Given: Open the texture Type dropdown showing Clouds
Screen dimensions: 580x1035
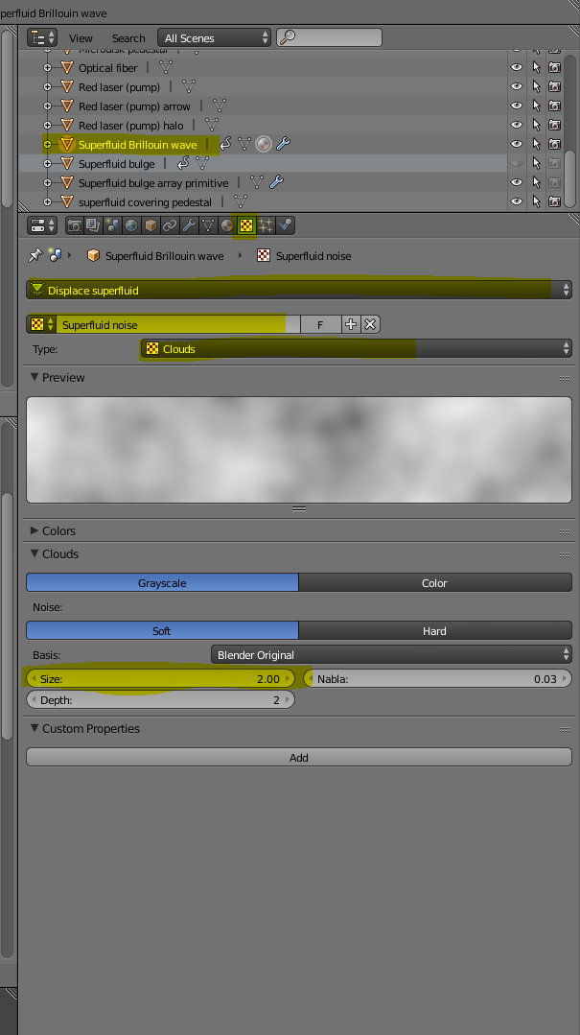Looking at the screenshot, I should tap(356, 349).
